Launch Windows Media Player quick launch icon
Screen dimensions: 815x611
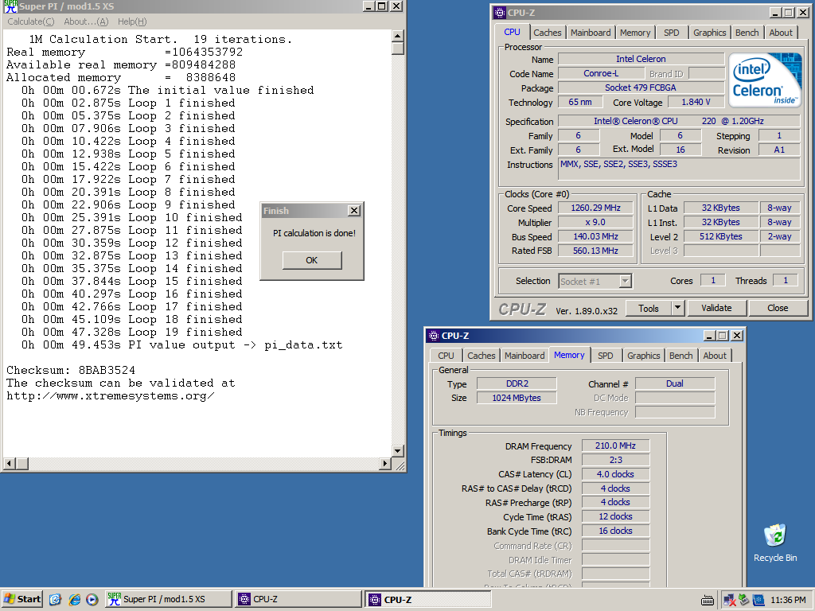[92, 600]
